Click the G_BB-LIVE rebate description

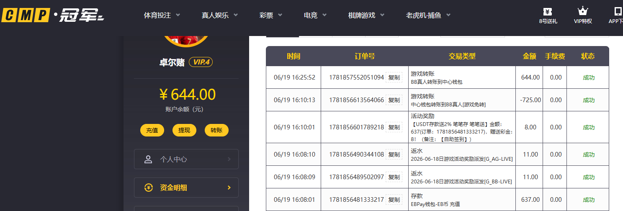pyautogui.click(x=462, y=182)
